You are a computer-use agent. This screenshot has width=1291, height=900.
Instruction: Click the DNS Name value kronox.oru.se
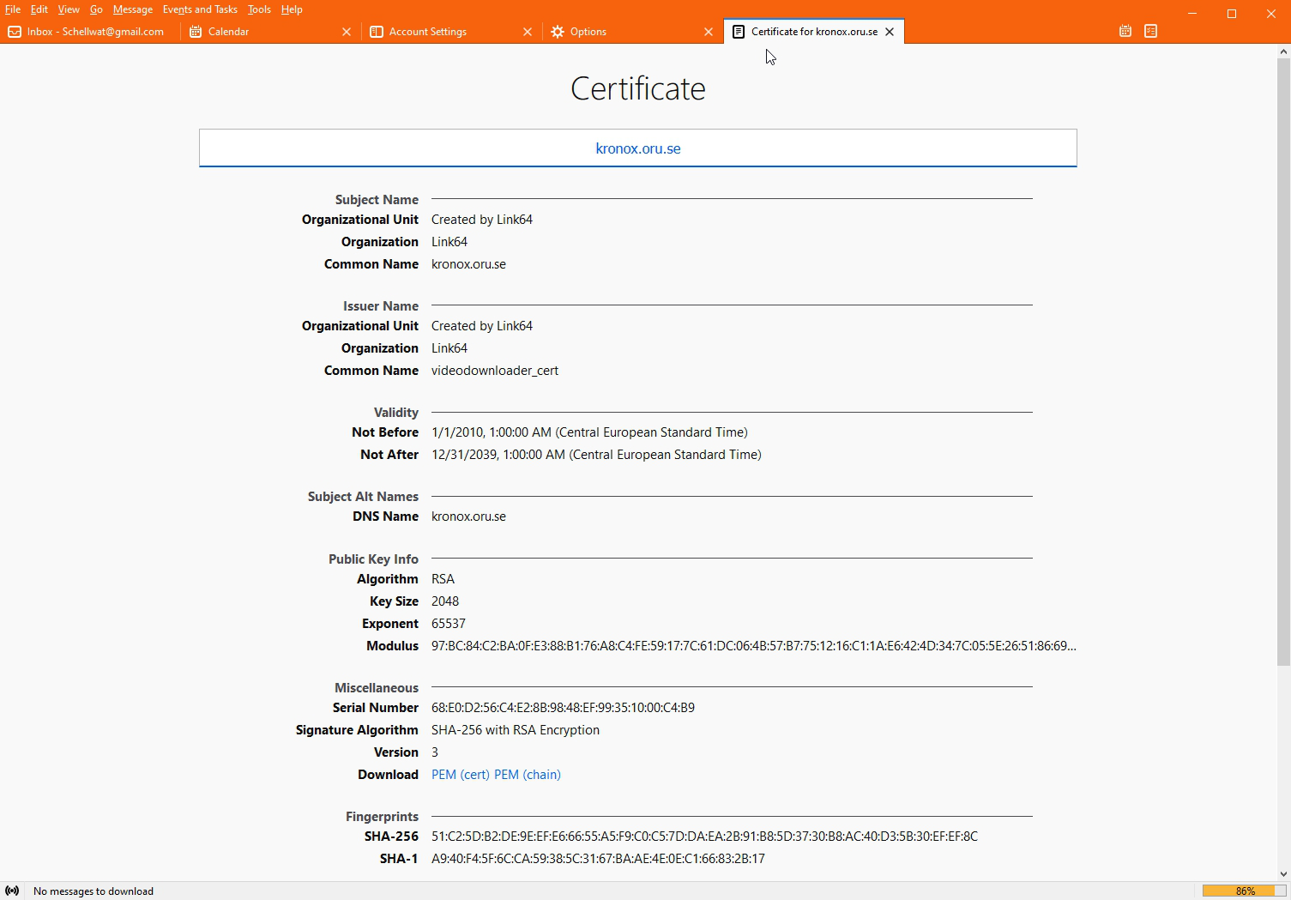[x=468, y=516]
